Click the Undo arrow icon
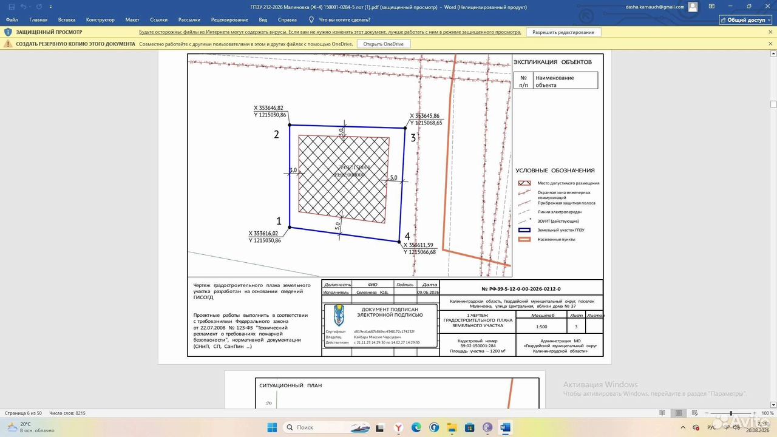Viewport: 777px width, 437px height. click(x=24, y=7)
